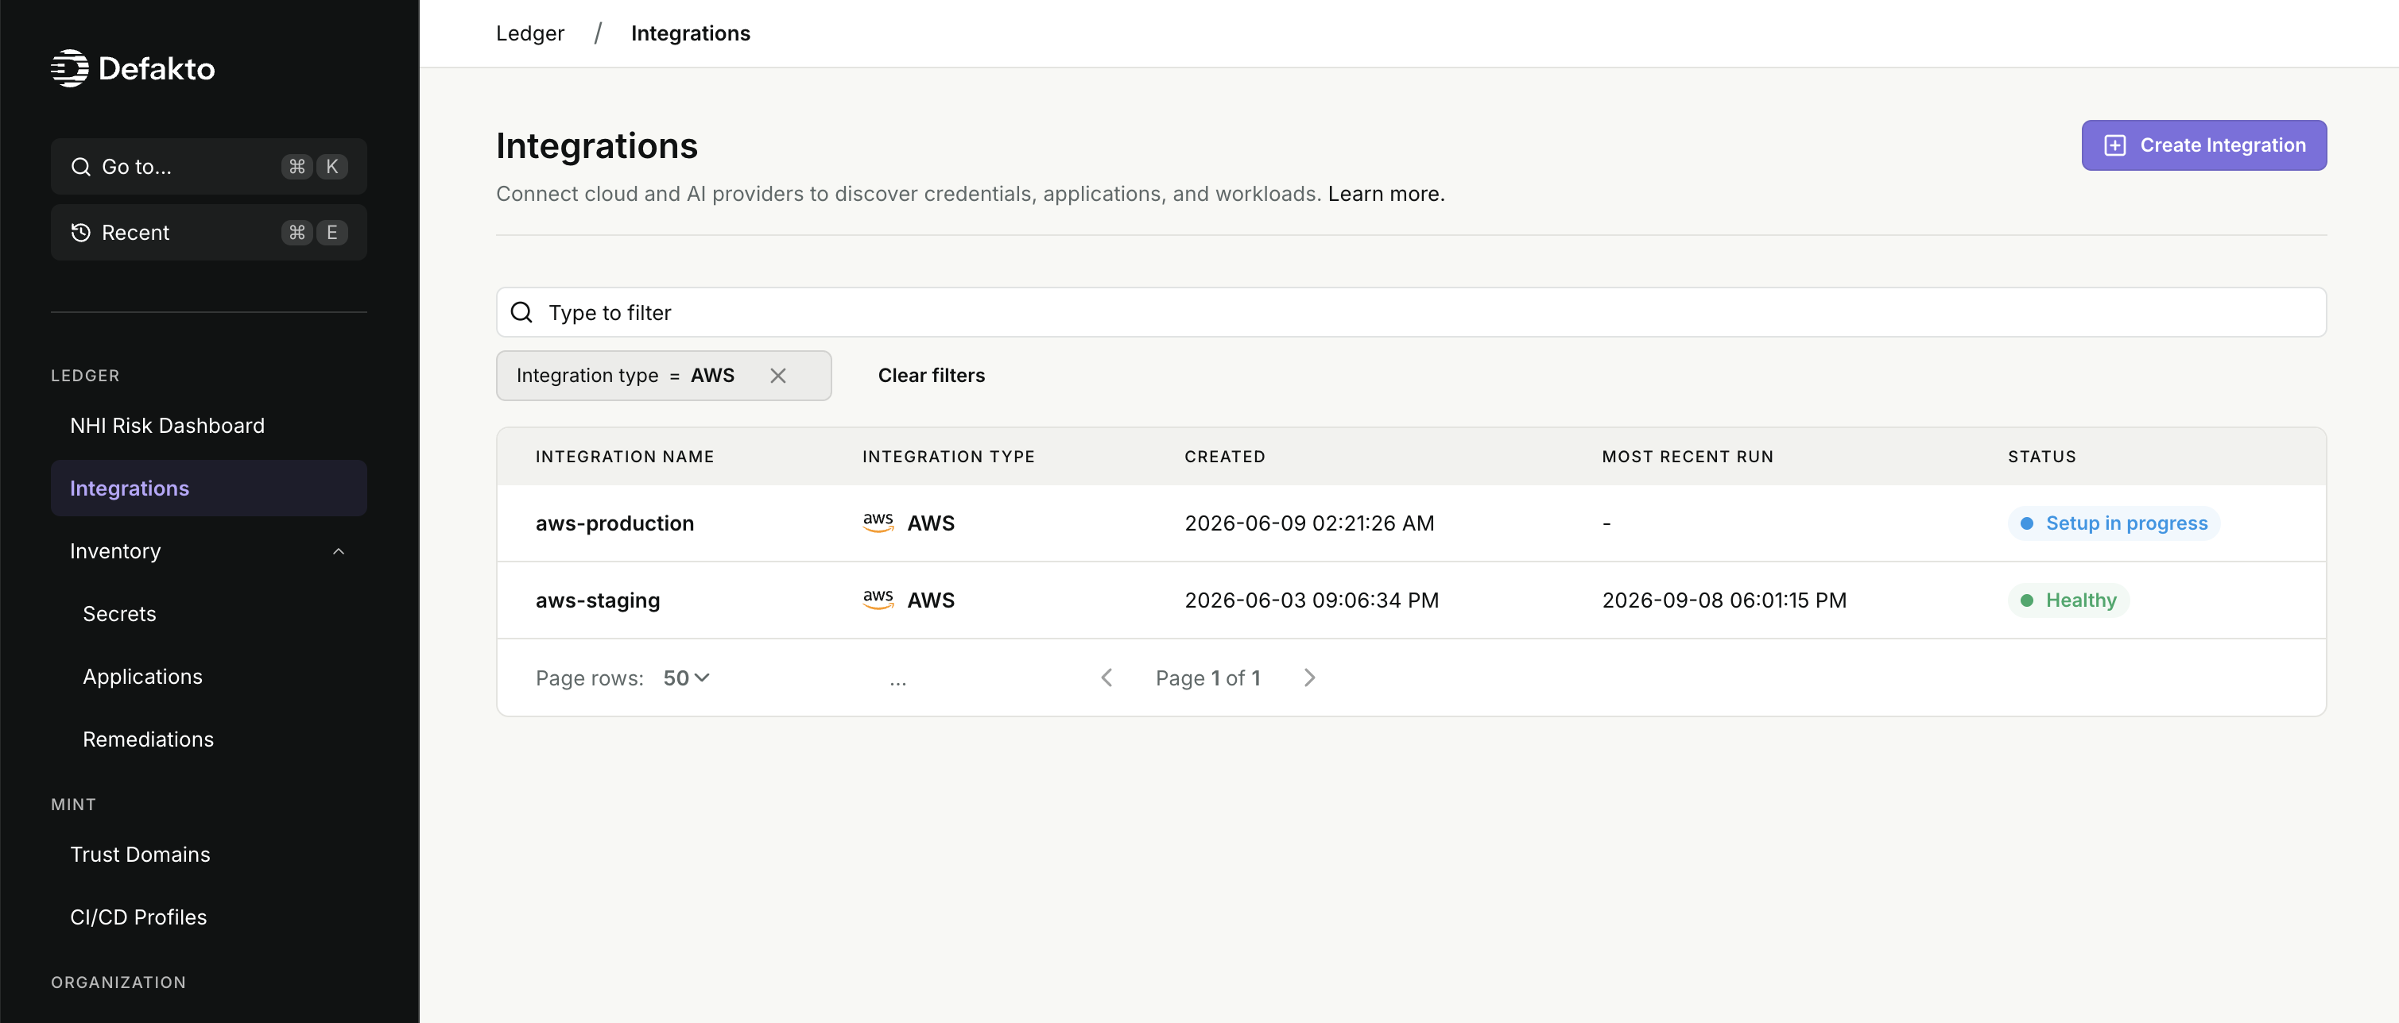2399x1023 pixels.
Task: Go to the next page arrow
Action: pos(1309,677)
